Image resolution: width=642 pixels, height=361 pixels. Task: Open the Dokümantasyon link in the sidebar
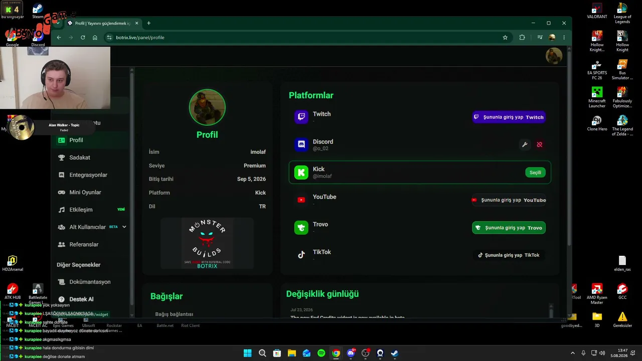[x=90, y=282]
